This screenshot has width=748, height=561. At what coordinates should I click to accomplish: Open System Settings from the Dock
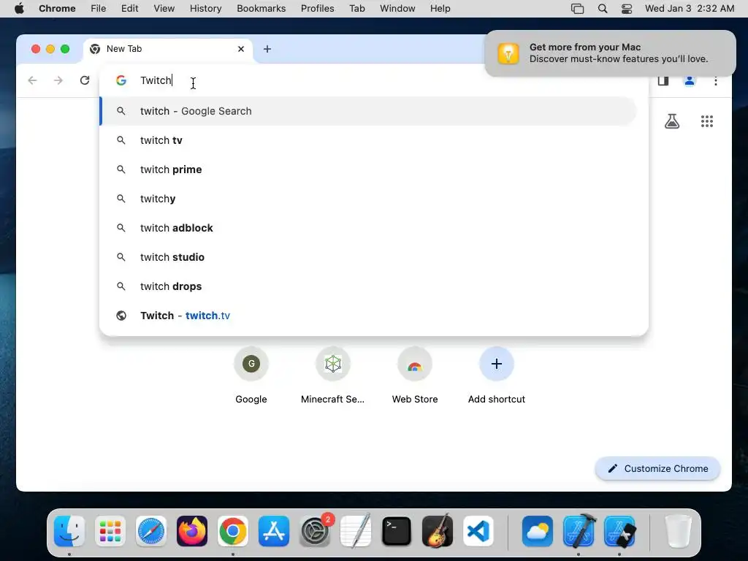(315, 531)
